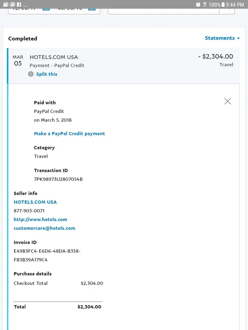The height and width of the screenshot is (330, 248).
Task: Click the Split this arrow icon
Action: [31, 74]
